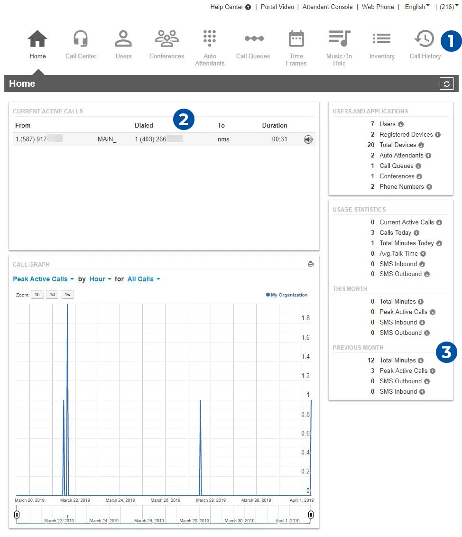Image resolution: width=462 pixels, height=537 pixels.
Task: Open the Call Center headset icon
Action: point(81,38)
